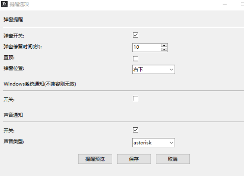Click the app icon in the title bar
This screenshot has height=176, width=244.
point(5,4)
